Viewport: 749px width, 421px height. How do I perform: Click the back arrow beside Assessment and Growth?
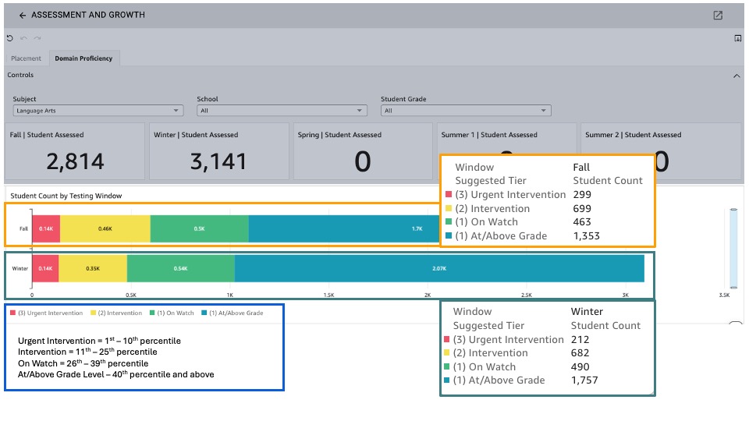pyautogui.click(x=23, y=16)
